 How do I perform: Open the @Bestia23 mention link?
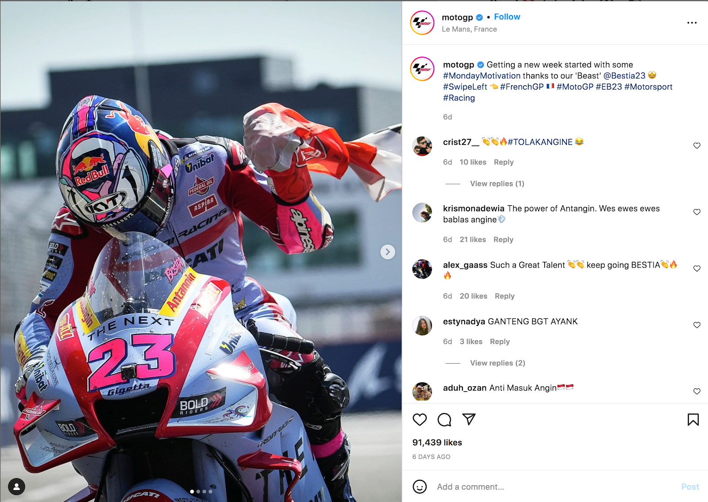pyautogui.click(x=624, y=76)
